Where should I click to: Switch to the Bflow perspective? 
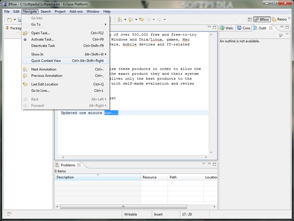coord(262,19)
